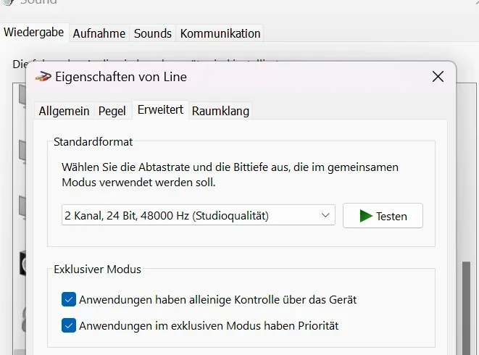Toggle 'Anwendungen im exklusiven Modus haben Priorität' checkbox
Screen dimensions: 479x355
click(x=69, y=325)
